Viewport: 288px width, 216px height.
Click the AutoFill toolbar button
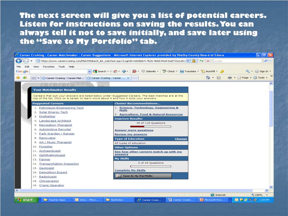point(208,71)
